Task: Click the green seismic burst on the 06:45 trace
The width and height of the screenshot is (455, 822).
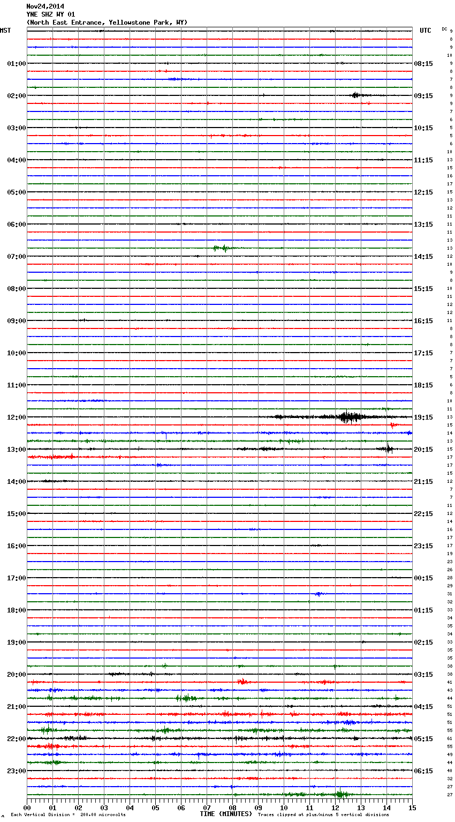Action: [x=221, y=248]
